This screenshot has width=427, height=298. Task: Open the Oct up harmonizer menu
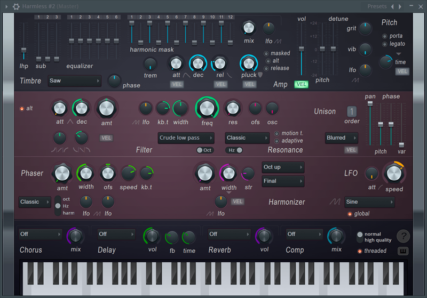point(283,167)
